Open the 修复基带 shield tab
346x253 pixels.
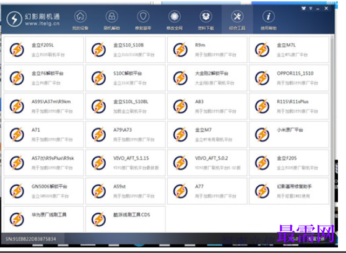[x=143, y=20]
